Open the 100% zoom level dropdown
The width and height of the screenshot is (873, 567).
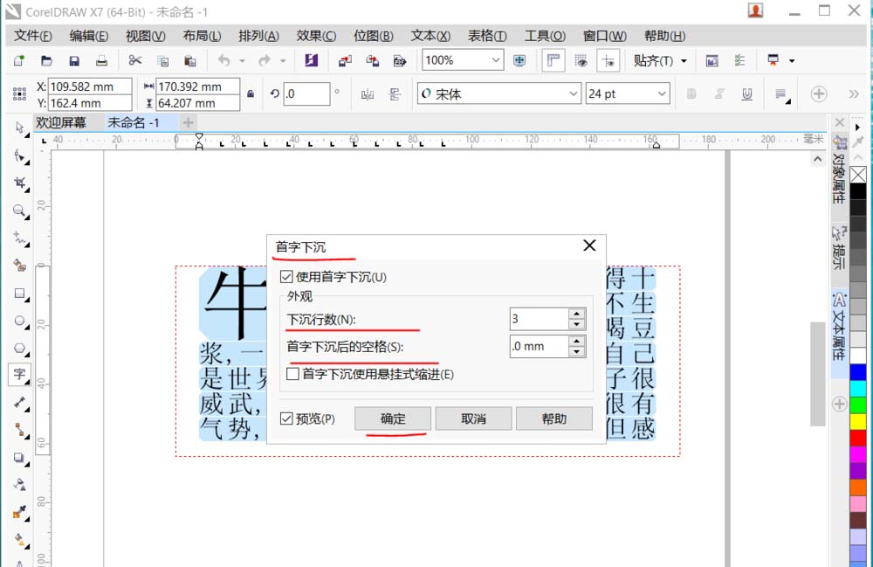click(496, 60)
